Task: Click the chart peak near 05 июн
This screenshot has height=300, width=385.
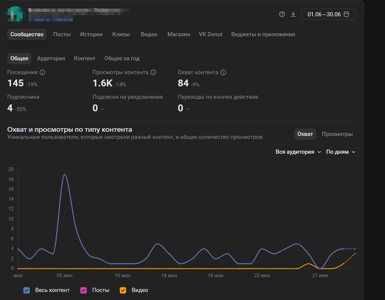Action: [x=65, y=174]
